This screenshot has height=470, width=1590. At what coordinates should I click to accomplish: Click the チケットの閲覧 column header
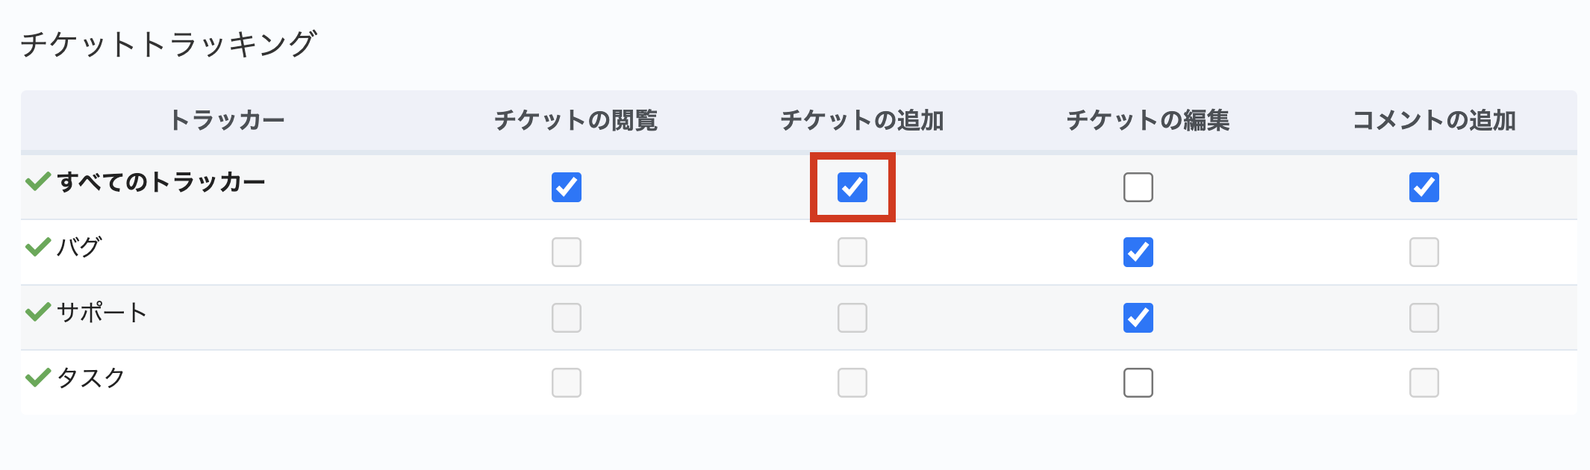tap(576, 120)
